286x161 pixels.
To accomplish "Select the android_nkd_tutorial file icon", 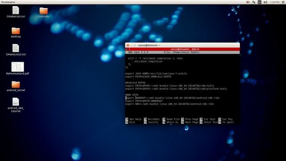I will (16, 102).
